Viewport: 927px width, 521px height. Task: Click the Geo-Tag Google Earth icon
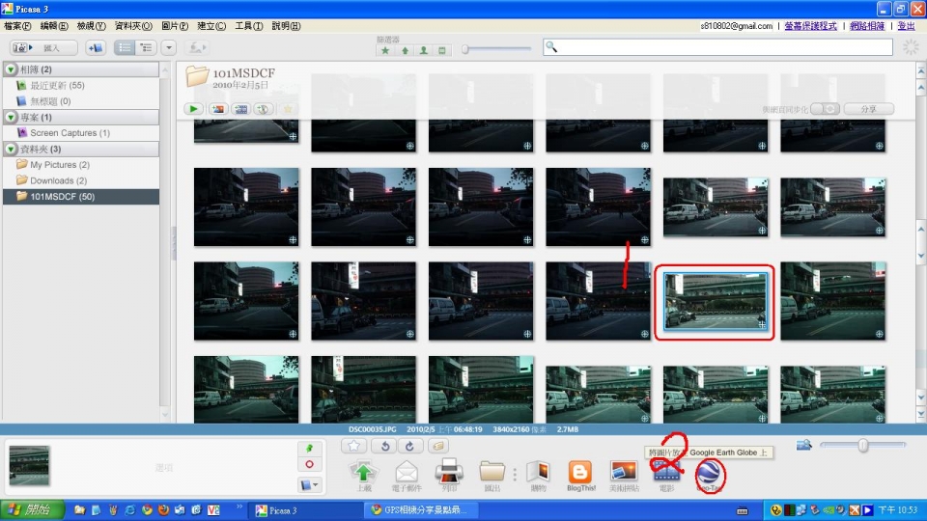tap(711, 473)
